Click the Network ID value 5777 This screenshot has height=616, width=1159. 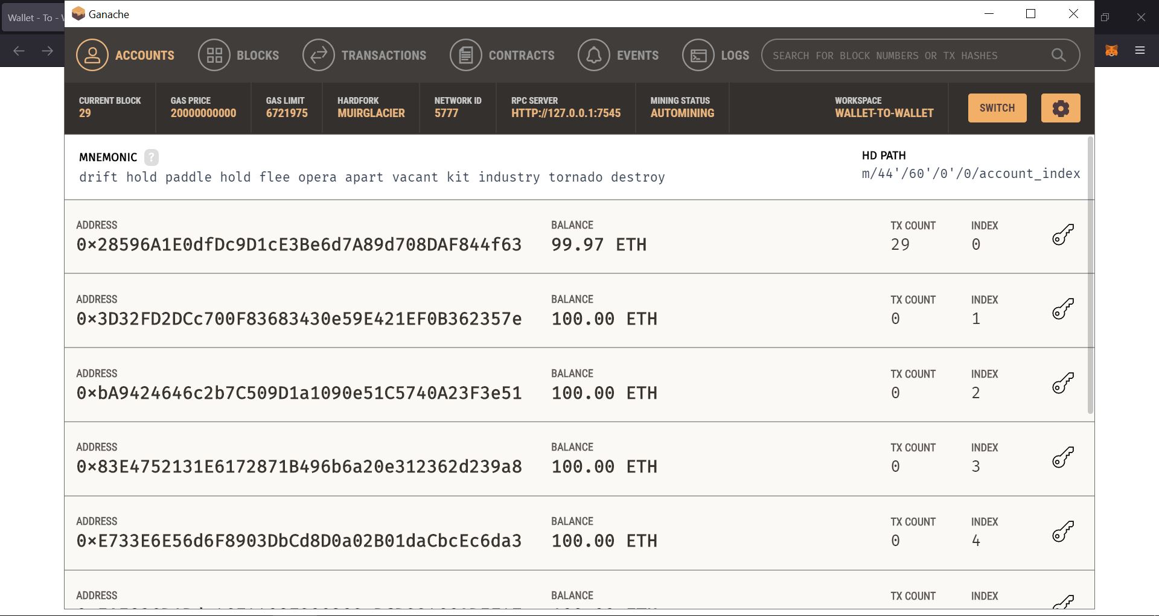click(446, 113)
